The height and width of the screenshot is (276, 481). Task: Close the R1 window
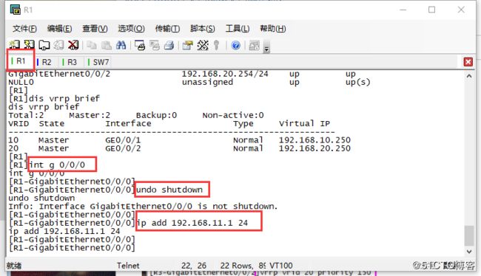click(461, 10)
